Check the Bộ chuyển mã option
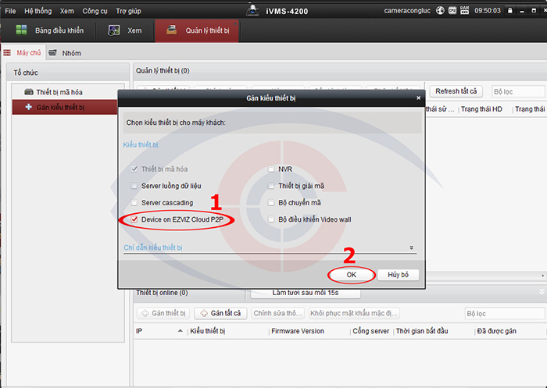Image resolution: width=547 pixels, height=388 pixels. pyautogui.click(x=270, y=202)
